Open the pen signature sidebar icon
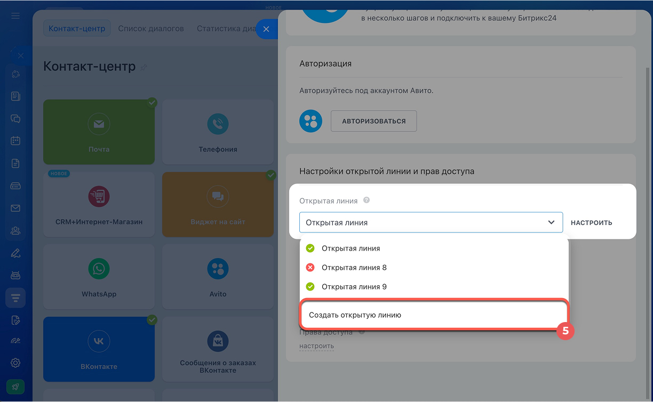The width and height of the screenshot is (653, 402). [x=15, y=253]
